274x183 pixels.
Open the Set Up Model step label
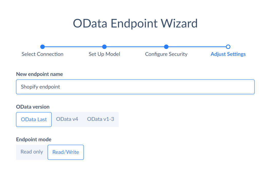[x=104, y=54]
